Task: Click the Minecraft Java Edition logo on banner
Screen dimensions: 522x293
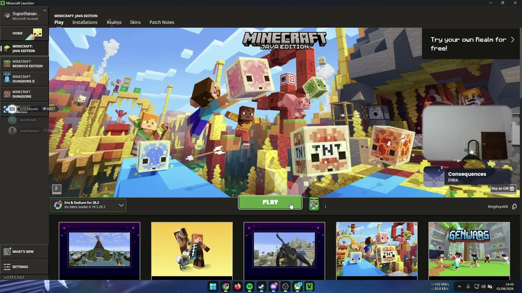Action: 284,41
